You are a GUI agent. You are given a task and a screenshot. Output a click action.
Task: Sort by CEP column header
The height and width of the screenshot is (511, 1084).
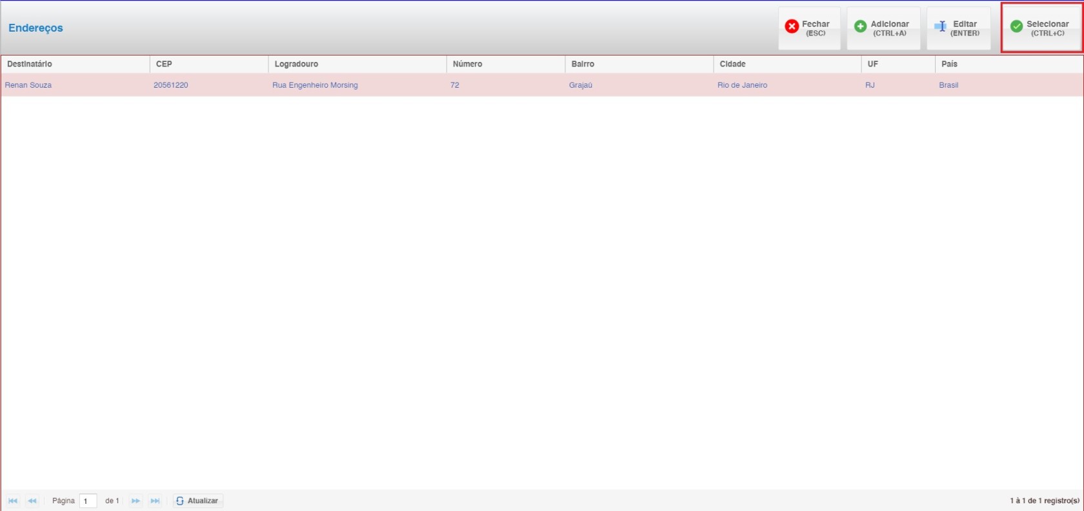164,64
